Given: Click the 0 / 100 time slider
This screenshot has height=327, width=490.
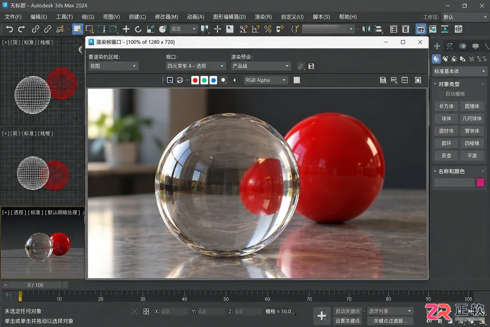Looking at the screenshot, I should pyautogui.click(x=35, y=285).
